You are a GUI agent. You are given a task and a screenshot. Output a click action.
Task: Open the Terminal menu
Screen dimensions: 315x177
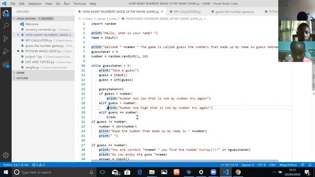coord(79,3)
